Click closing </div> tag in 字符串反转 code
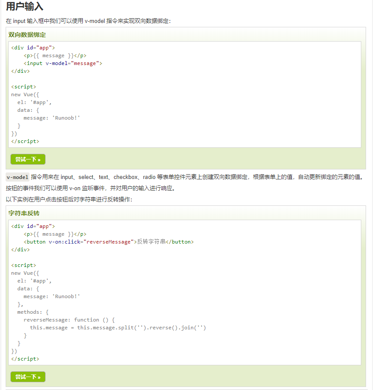373x390 pixels. coord(20,250)
